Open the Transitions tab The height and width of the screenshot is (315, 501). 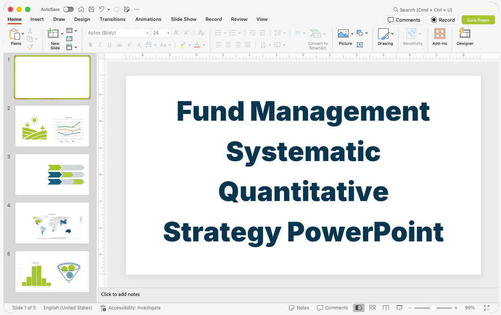tap(112, 19)
